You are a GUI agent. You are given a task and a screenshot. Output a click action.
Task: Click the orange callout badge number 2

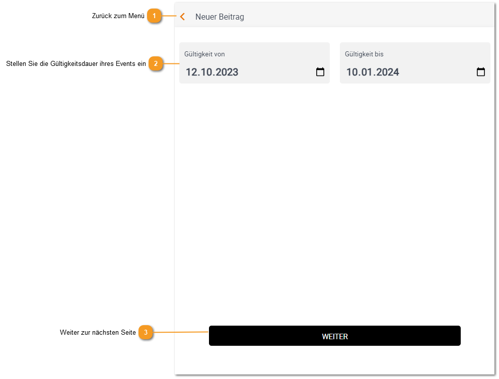click(156, 63)
